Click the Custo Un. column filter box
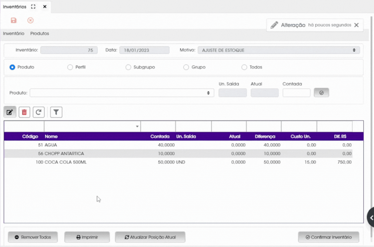This screenshot has width=374, height=247. coord(299,127)
